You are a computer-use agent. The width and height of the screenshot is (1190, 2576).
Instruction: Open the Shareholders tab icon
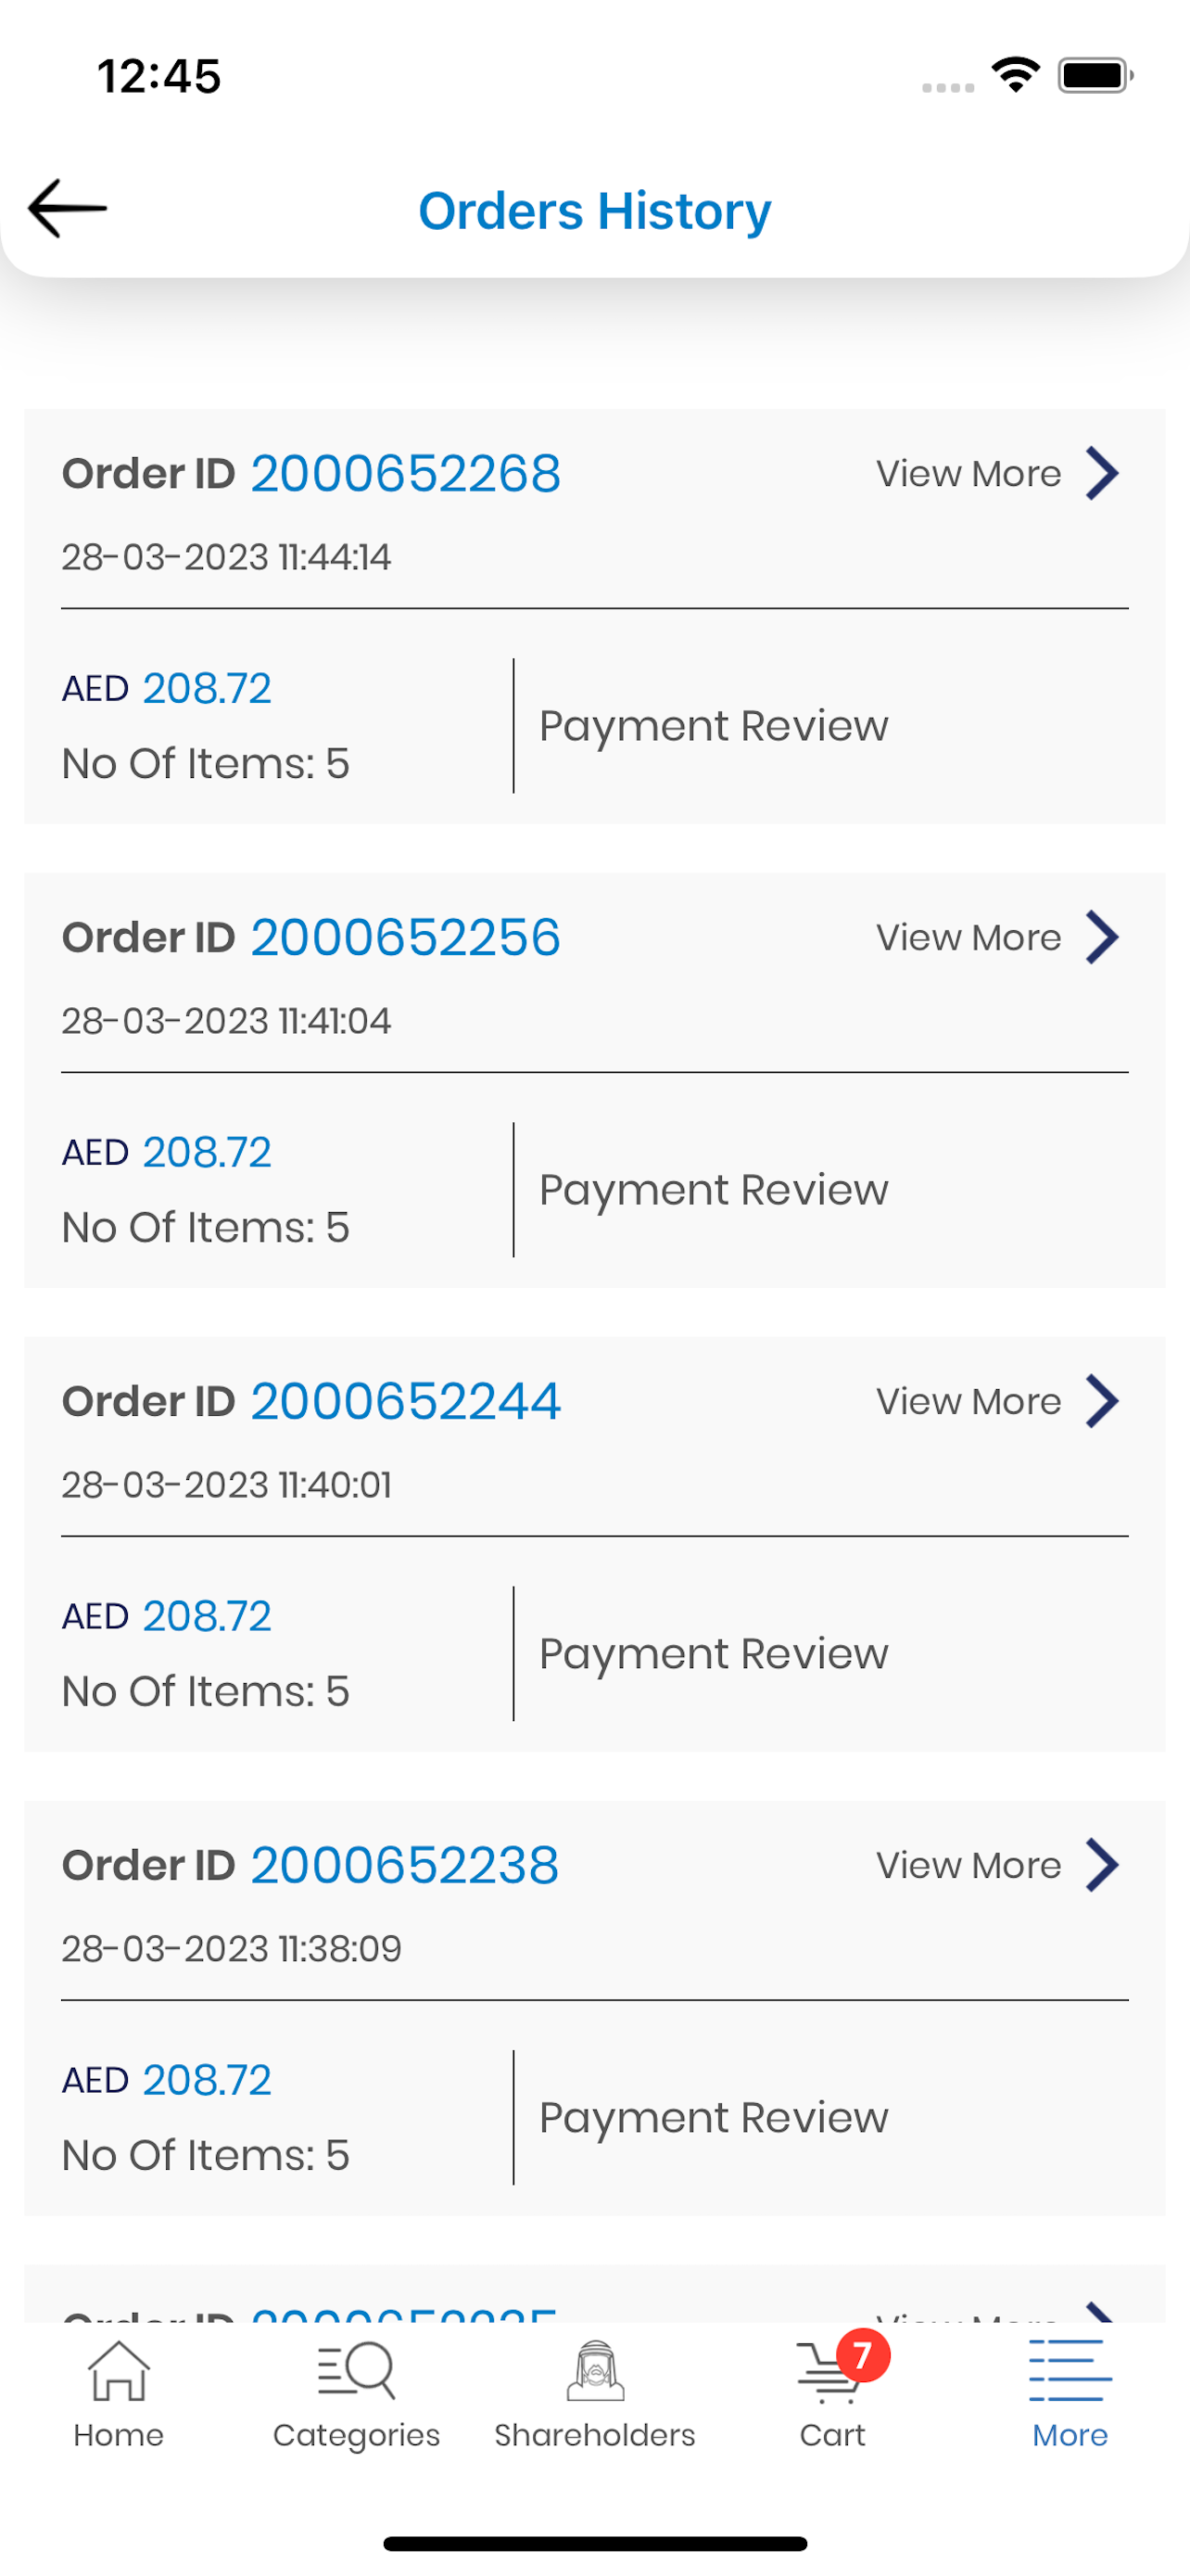(596, 2370)
